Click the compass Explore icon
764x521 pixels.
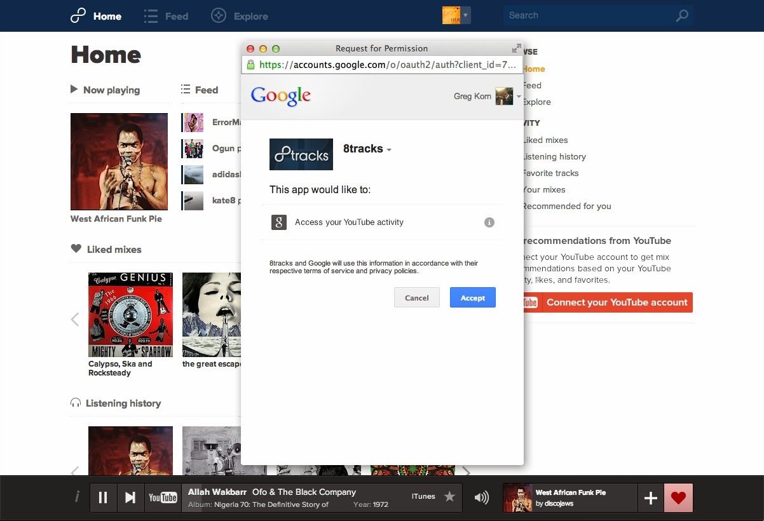218,15
